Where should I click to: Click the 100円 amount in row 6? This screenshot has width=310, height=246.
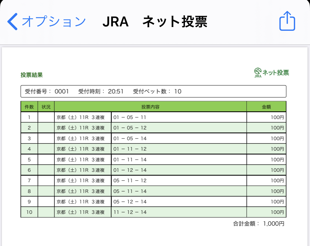pyautogui.click(x=277, y=170)
